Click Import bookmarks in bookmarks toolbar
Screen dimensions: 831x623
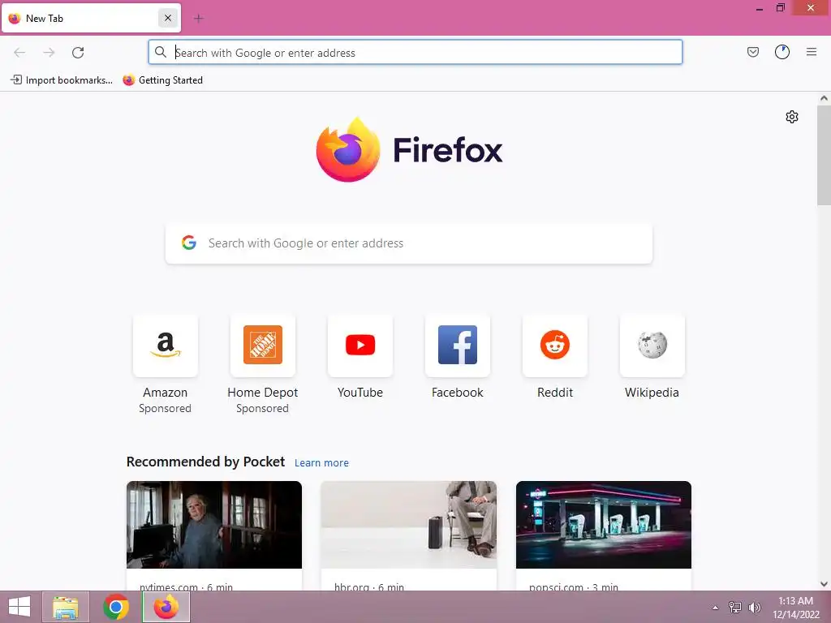point(62,80)
